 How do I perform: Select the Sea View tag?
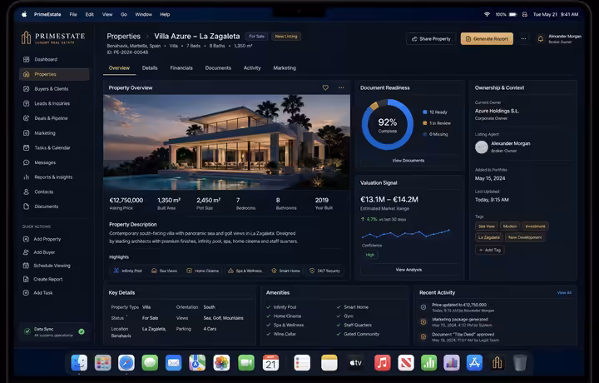coord(487,226)
